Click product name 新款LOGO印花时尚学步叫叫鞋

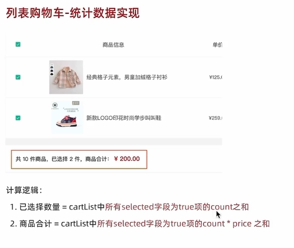124,118
